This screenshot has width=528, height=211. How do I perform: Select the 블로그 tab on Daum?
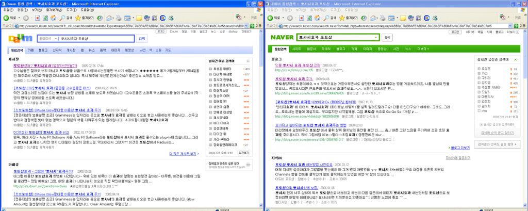[43, 50]
